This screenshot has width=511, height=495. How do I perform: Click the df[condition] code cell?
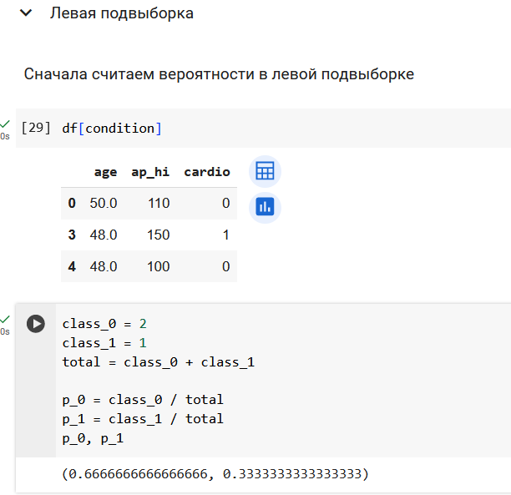point(263,128)
